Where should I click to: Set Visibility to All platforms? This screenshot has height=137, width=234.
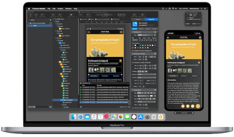coord(139,72)
